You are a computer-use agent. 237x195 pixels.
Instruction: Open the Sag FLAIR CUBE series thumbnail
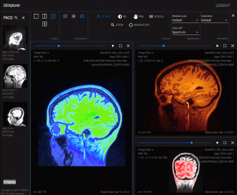tap(15, 38)
